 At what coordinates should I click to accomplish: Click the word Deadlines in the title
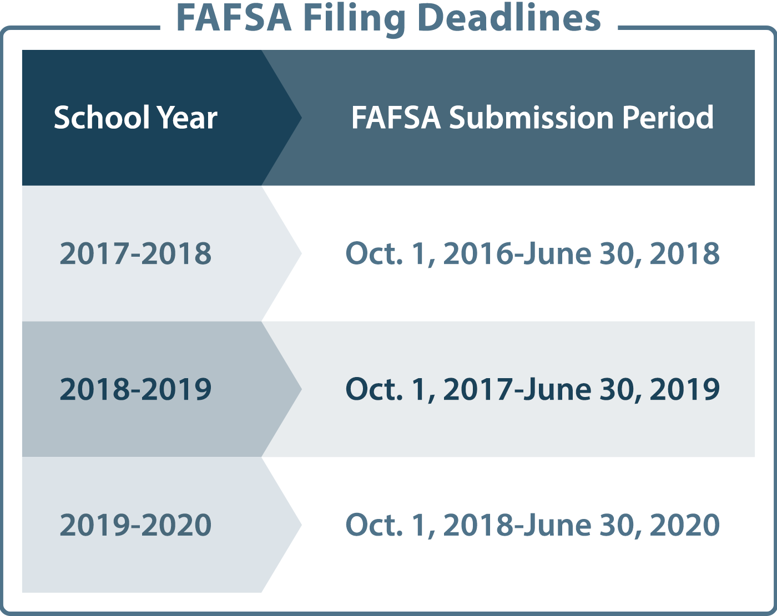click(x=509, y=18)
